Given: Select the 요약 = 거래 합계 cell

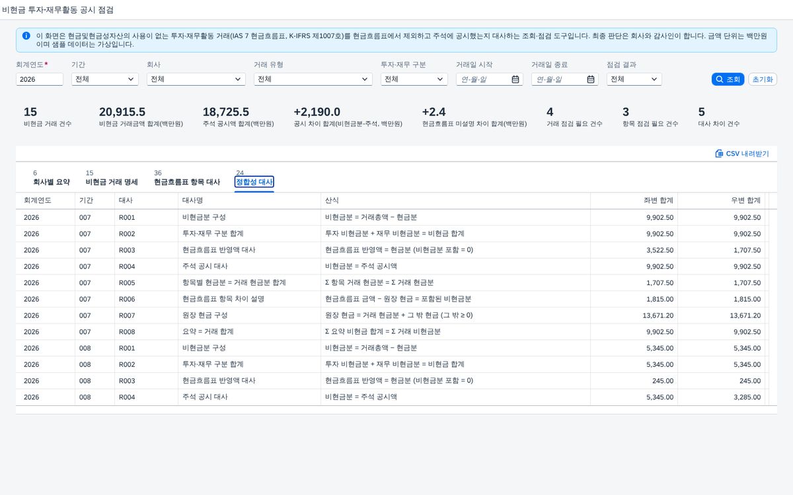Looking at the screenshot, I should [249, 332].
